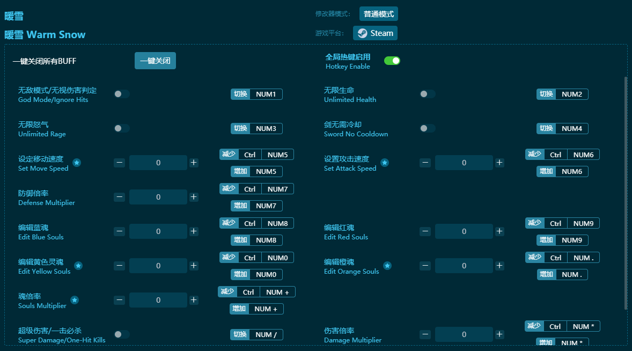Switch on Super Damage/One-Hit Kills
This screenshot has height=351, width=632.
(x=122, y=334)
